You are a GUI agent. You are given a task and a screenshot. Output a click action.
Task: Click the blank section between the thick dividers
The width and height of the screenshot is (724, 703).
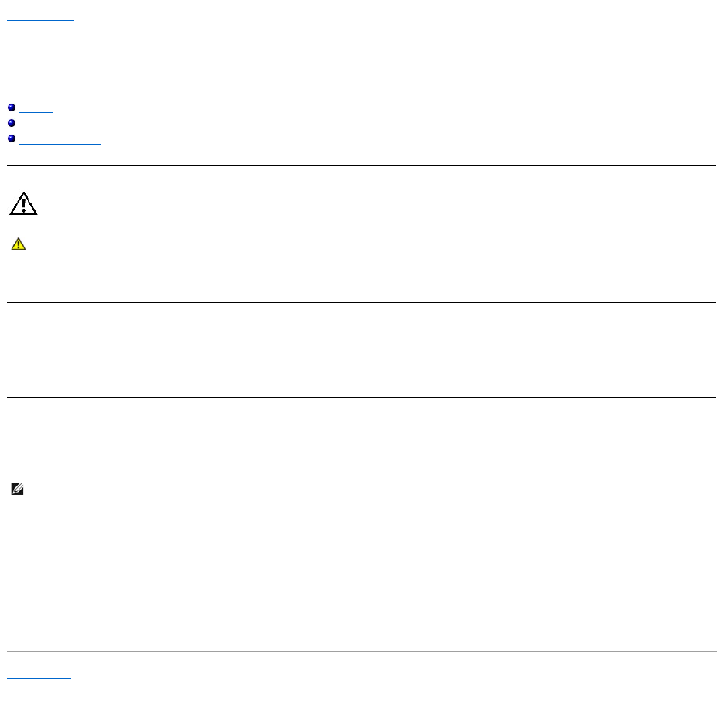[362, 350]
